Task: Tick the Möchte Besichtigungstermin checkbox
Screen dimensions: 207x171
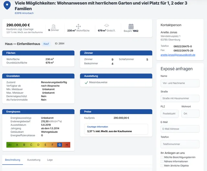Action: pos(162,157)
